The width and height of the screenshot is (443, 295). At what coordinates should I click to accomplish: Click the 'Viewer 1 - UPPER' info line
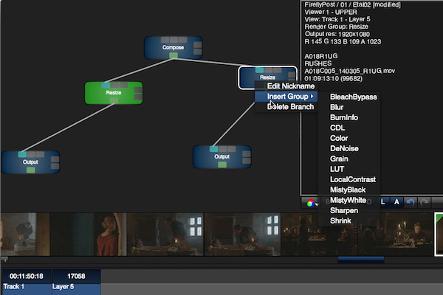331,12
